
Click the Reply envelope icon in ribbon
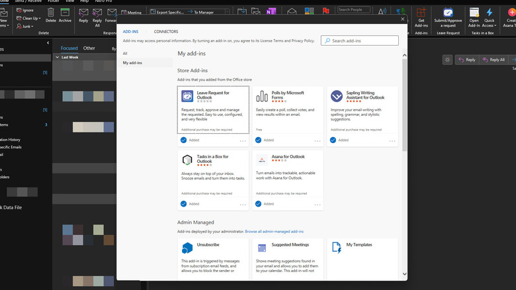click(83, 13)
